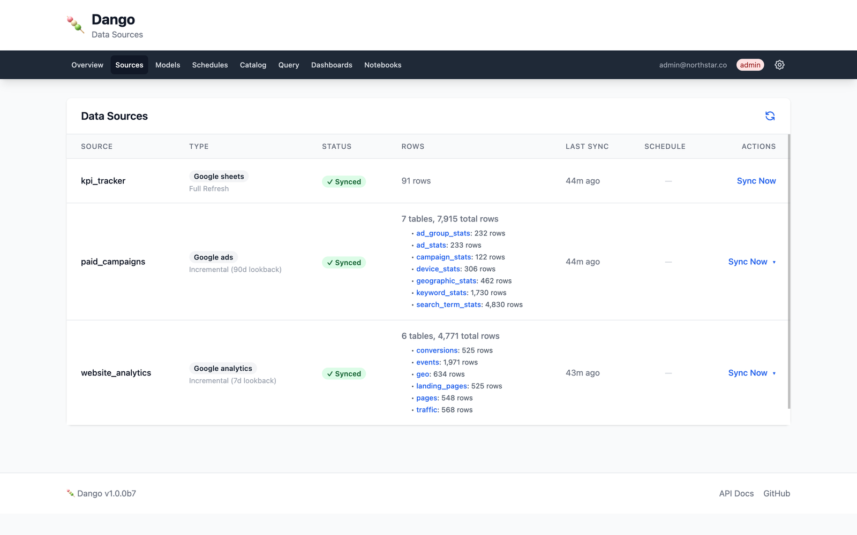Open the conversions table link
The height and width of the screenshot is (535, 857).
pos(437,350)
